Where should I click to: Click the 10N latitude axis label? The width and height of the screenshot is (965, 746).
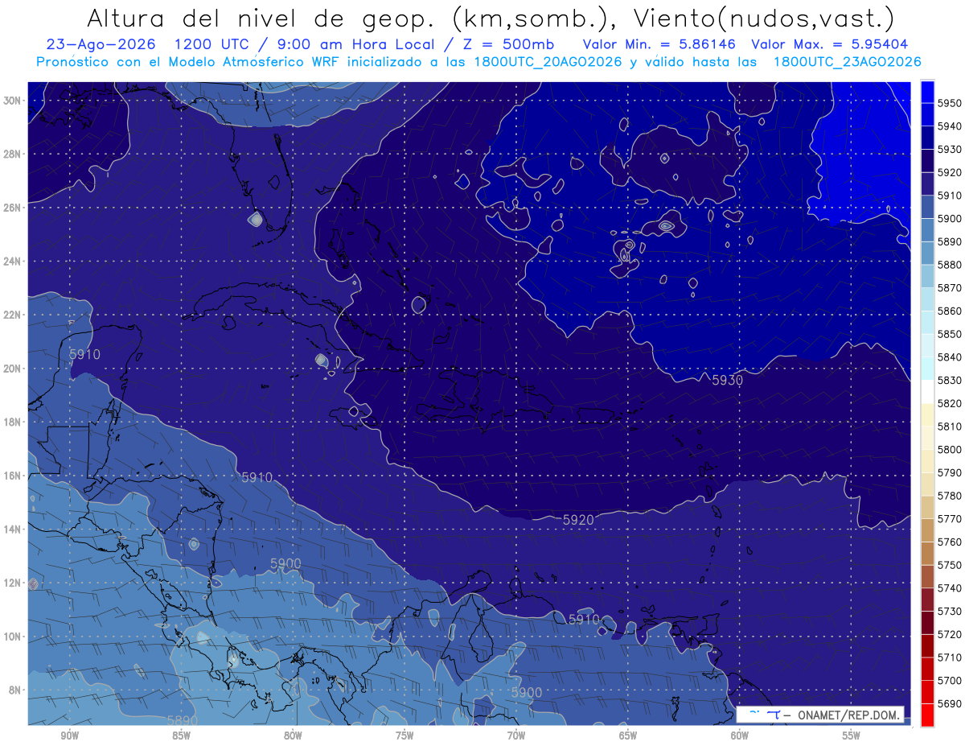click(x=13, y=636)
